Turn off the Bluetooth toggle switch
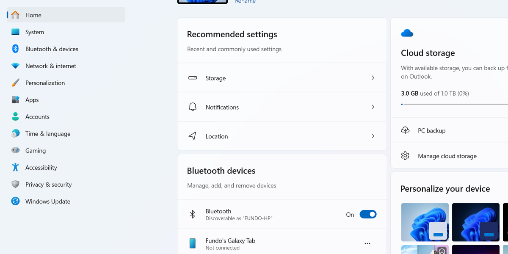The width and height of the screenshot is (508, 254). [367, 215]
